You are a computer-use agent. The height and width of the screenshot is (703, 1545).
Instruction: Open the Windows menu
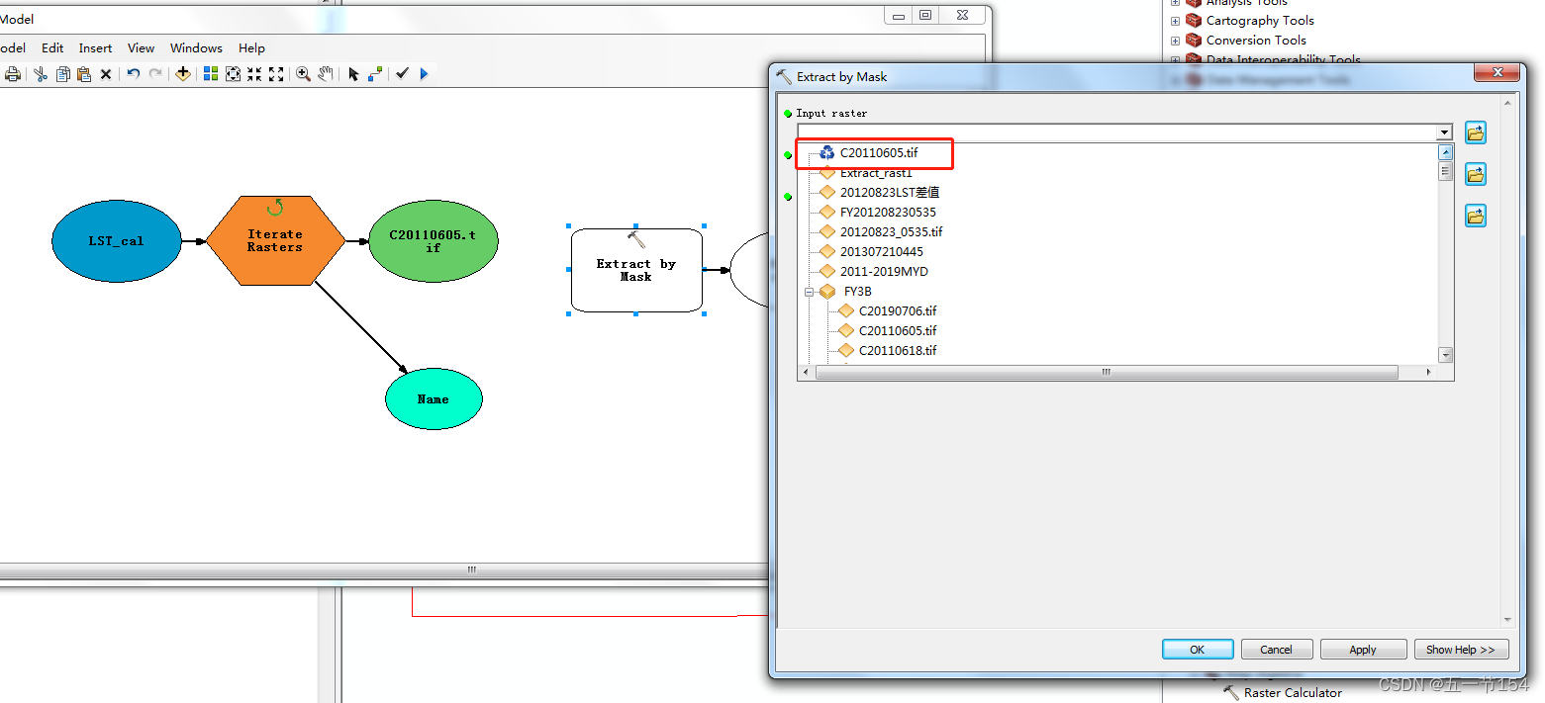point(196,47)
